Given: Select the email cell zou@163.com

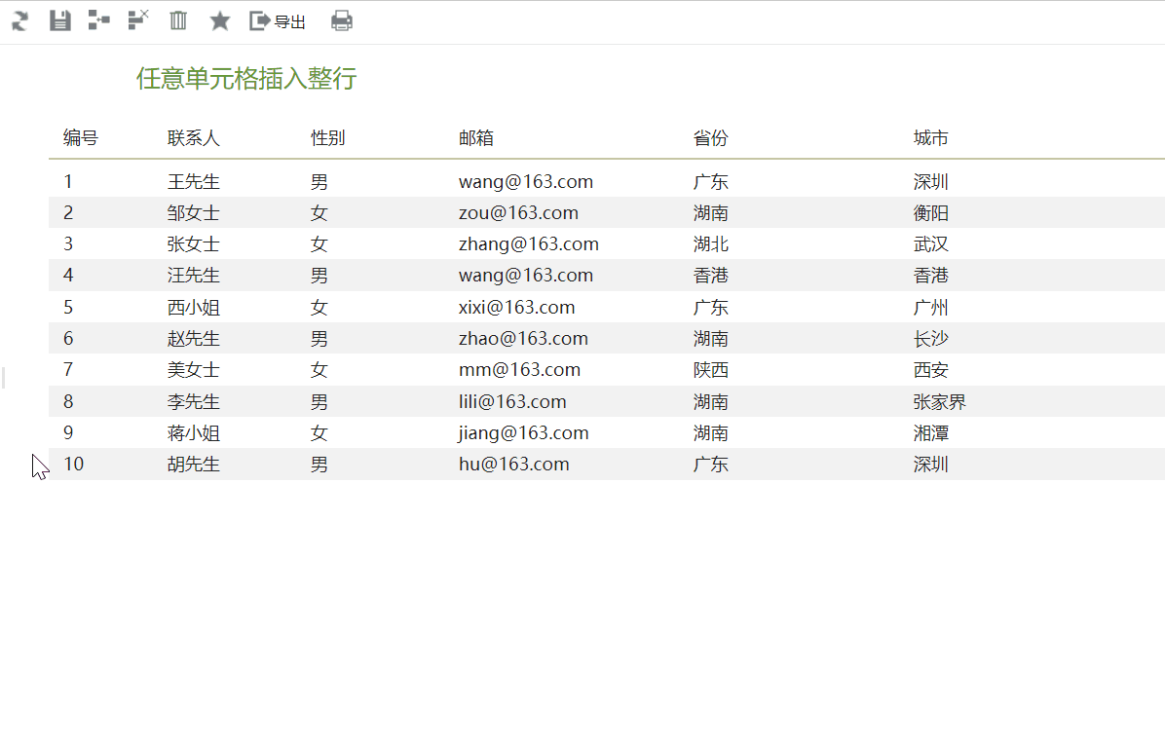Looking at the screenshot, I should tap(518, 213).
